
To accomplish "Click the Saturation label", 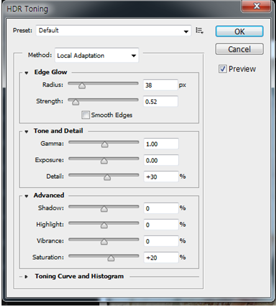I will [x=48, y=257].
